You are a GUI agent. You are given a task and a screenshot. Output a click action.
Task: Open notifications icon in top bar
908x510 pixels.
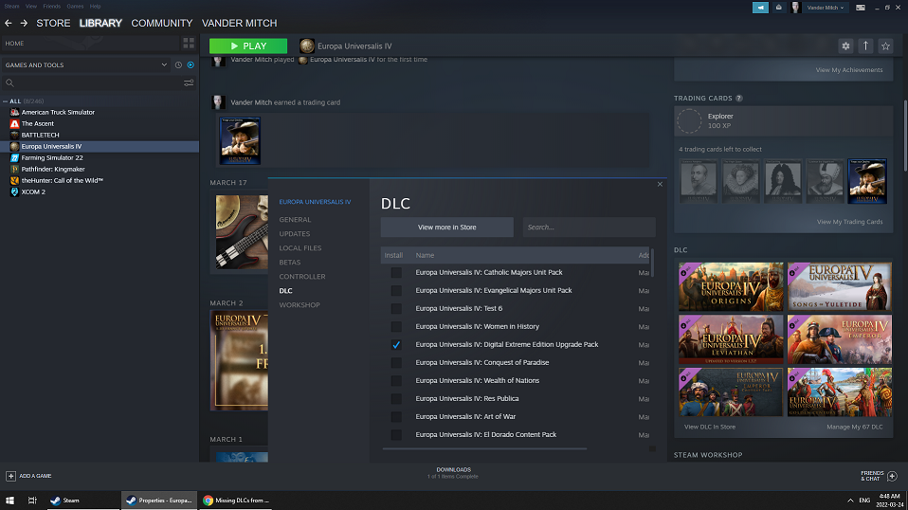(x=779, y=8)
